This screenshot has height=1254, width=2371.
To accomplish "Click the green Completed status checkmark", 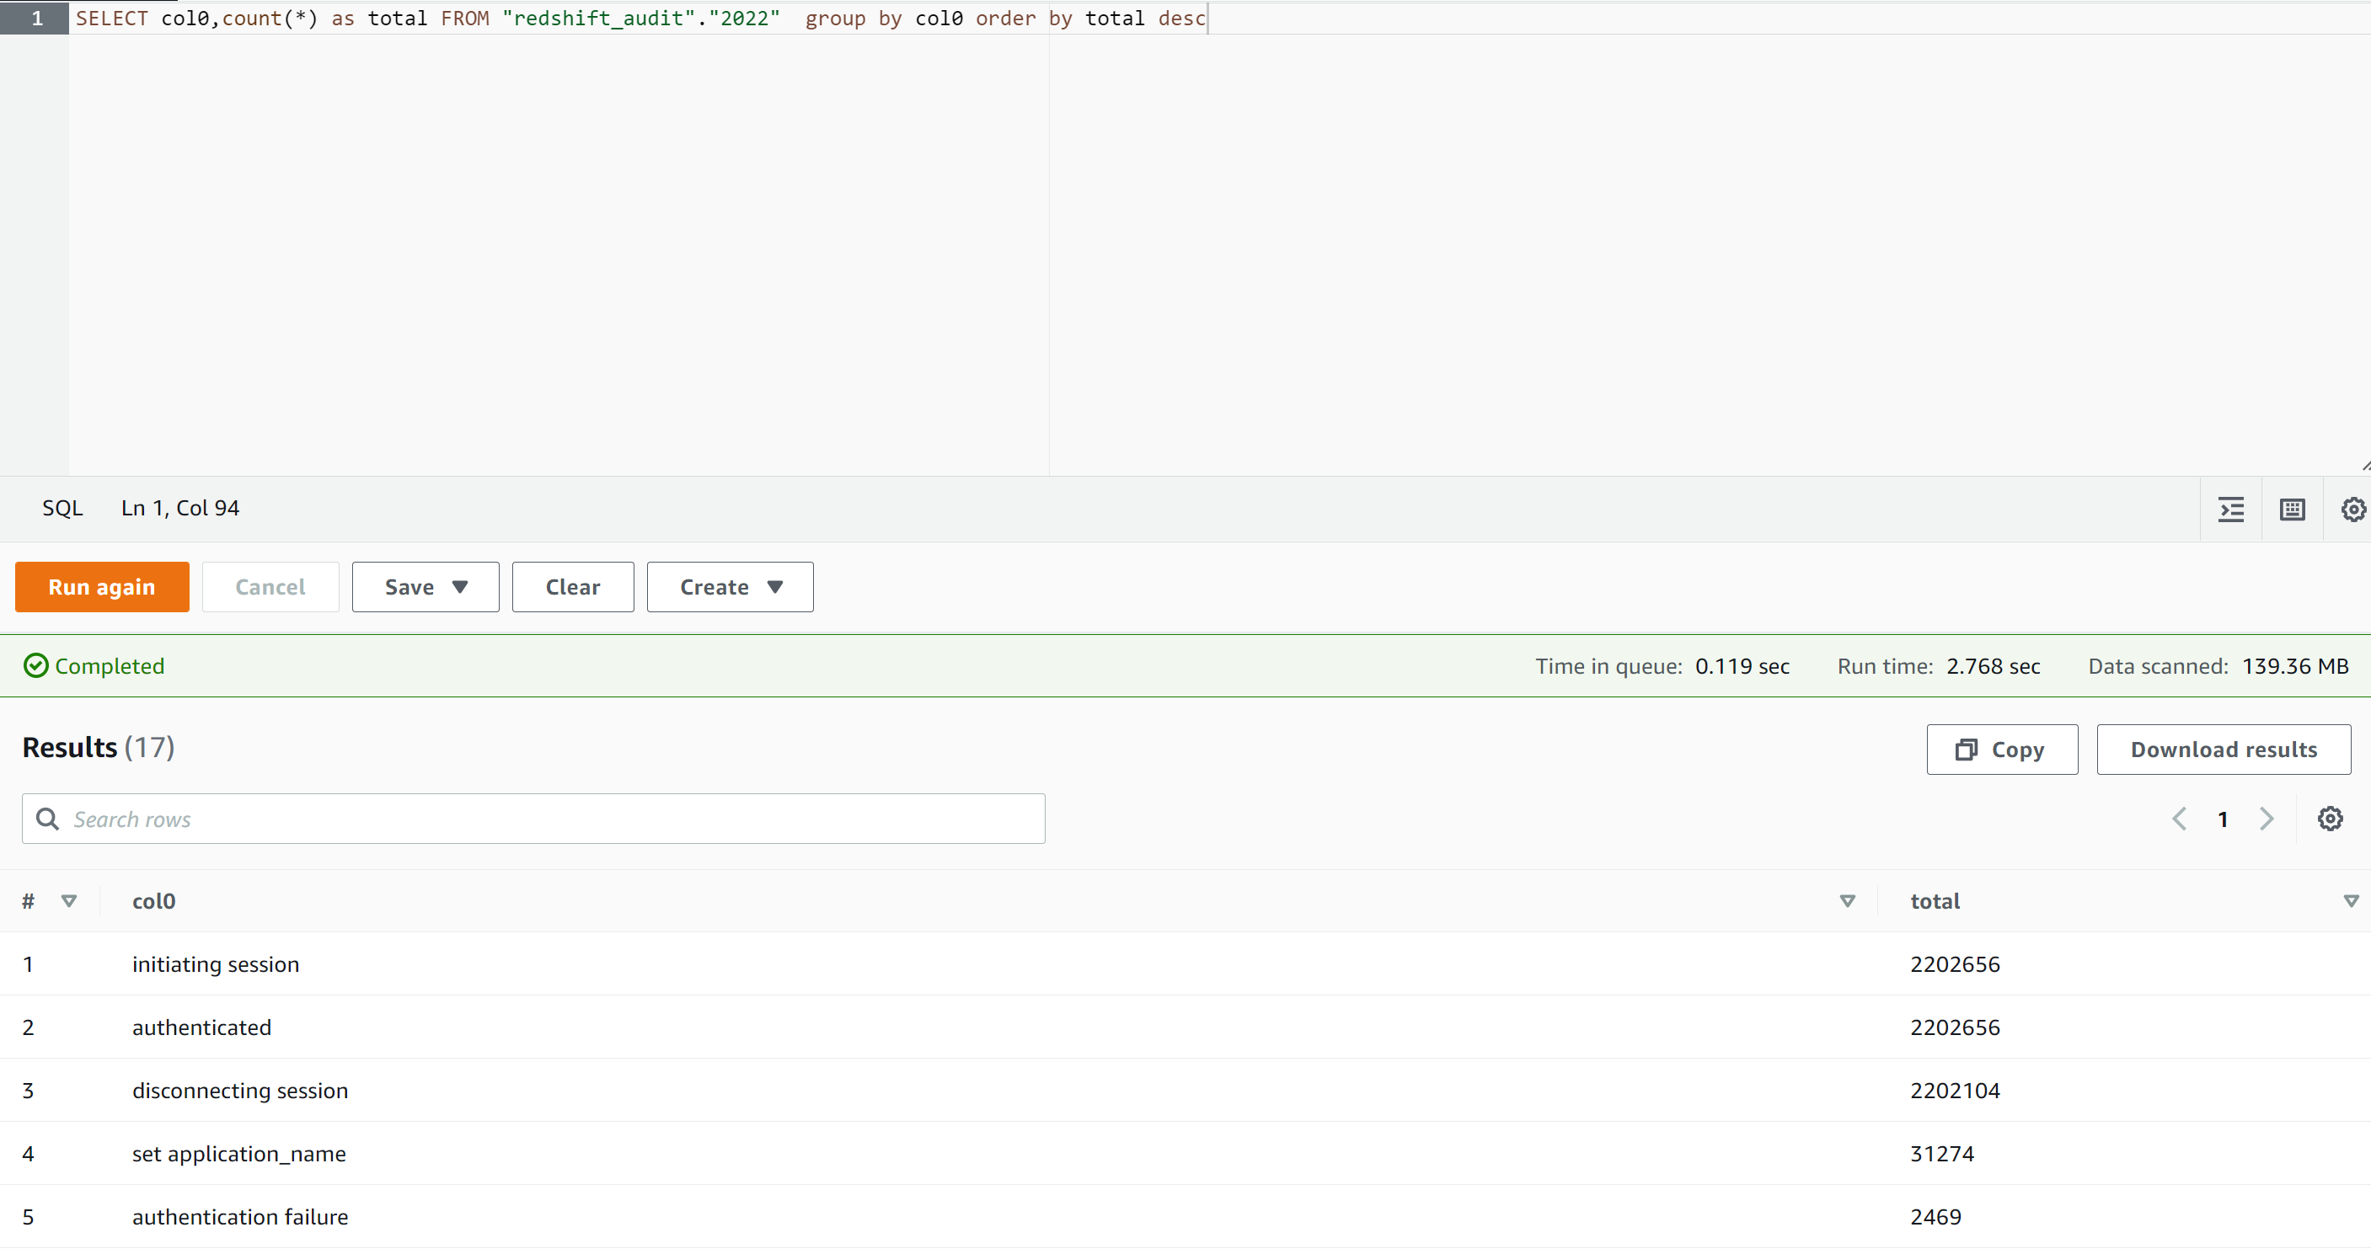I will 36,665.
